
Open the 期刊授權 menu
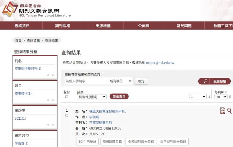point(62,26)
